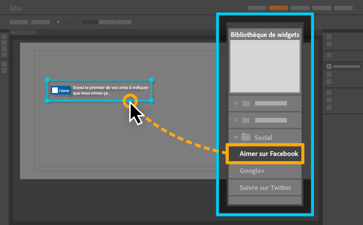This screenshot has height=225, width=363.
Task: Select the Aimer sur Facebook widget
Action: tap(265, 153)
